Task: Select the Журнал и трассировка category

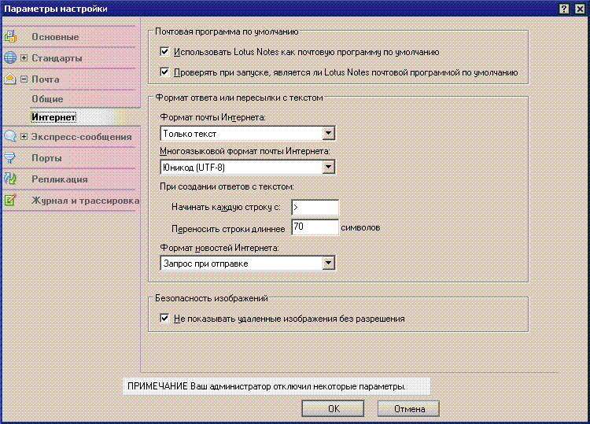Action: (x=86, y=201)
